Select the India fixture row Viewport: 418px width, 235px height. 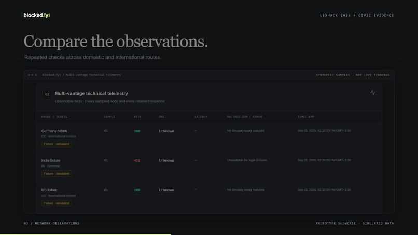(x=209, y=168)
